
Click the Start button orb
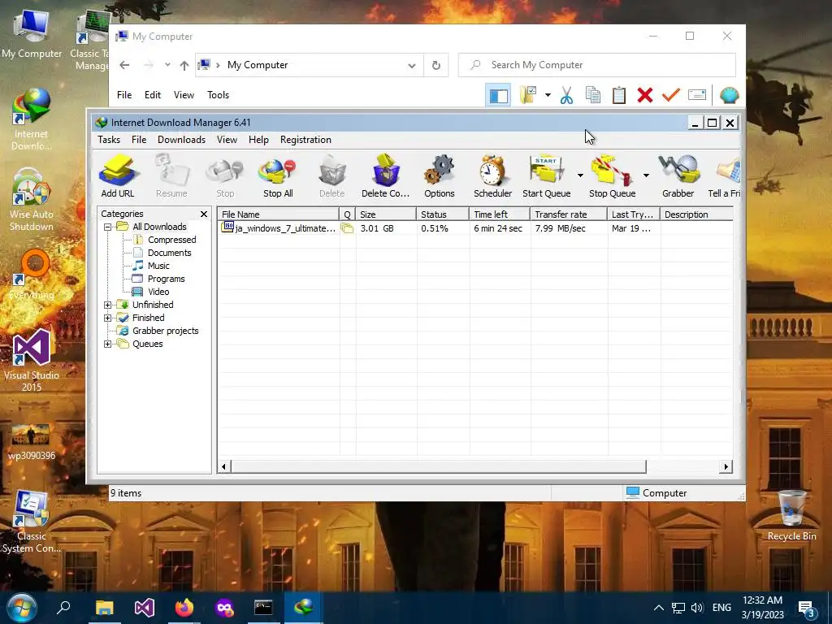[x=21, y=608]
